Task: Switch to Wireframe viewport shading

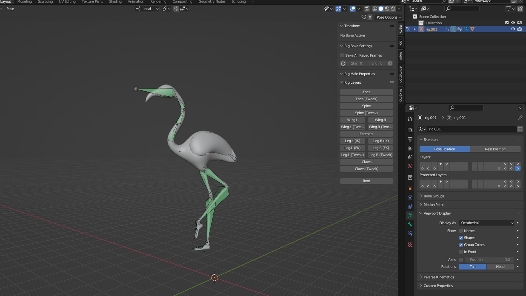Action: [375, 9]
